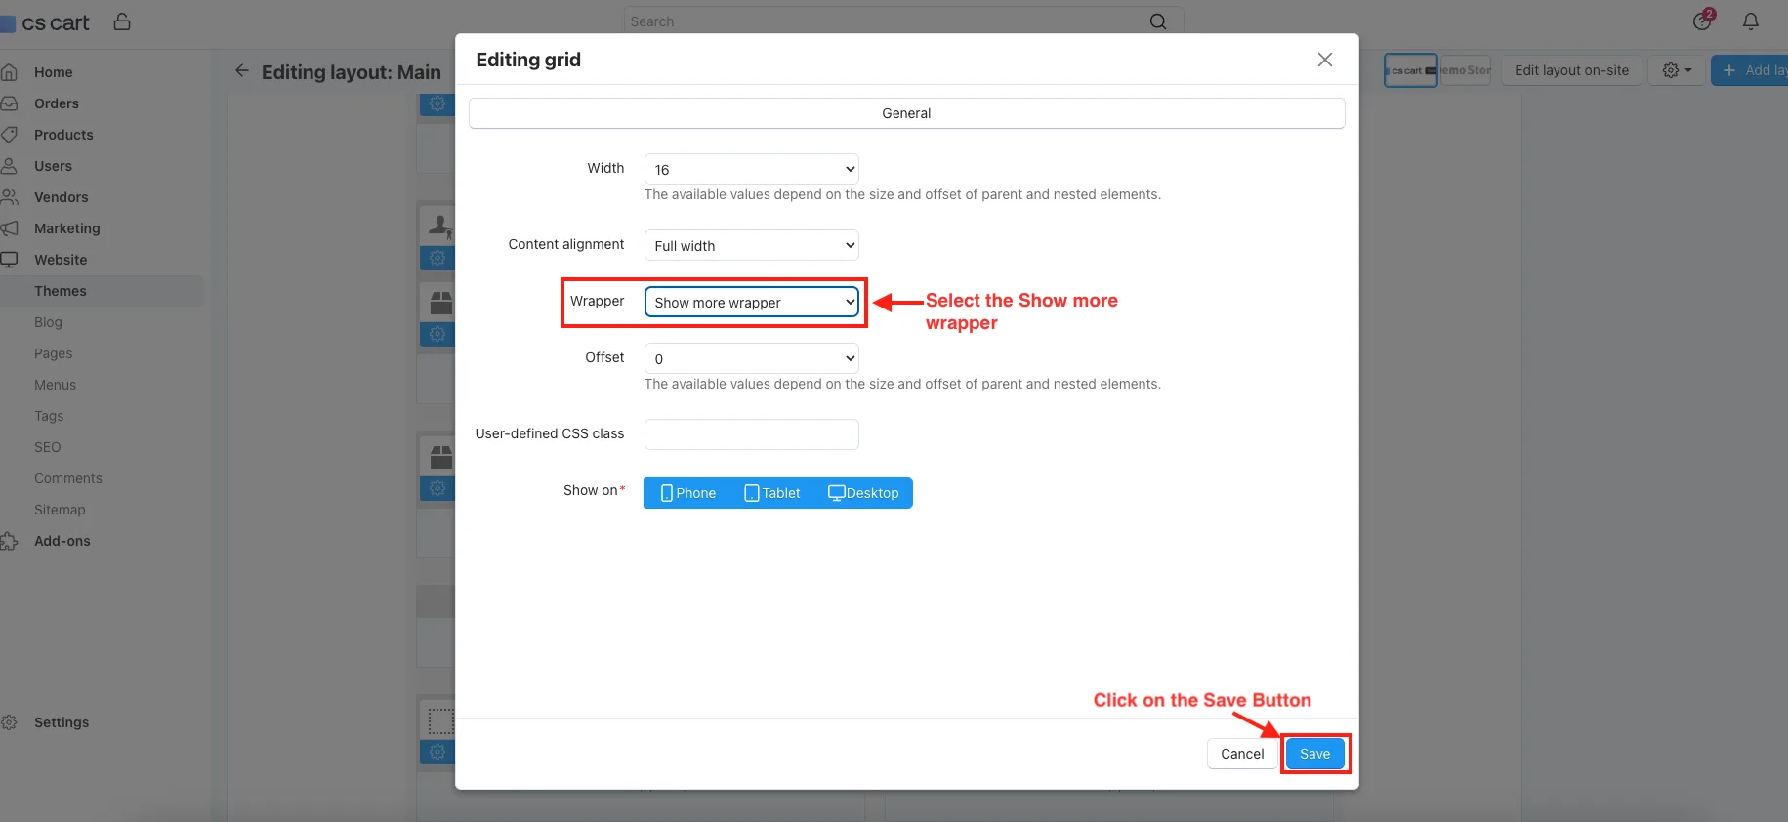Click Edit layout on-site button
The height and width of the screenshot is (822, 1788).
coord(1571,70)
